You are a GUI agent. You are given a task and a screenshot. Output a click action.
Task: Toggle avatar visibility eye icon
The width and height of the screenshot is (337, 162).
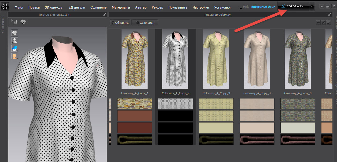(x=14, y=41)
